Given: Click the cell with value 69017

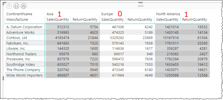Looking at the screenshot, I should (x=119, y=54).
